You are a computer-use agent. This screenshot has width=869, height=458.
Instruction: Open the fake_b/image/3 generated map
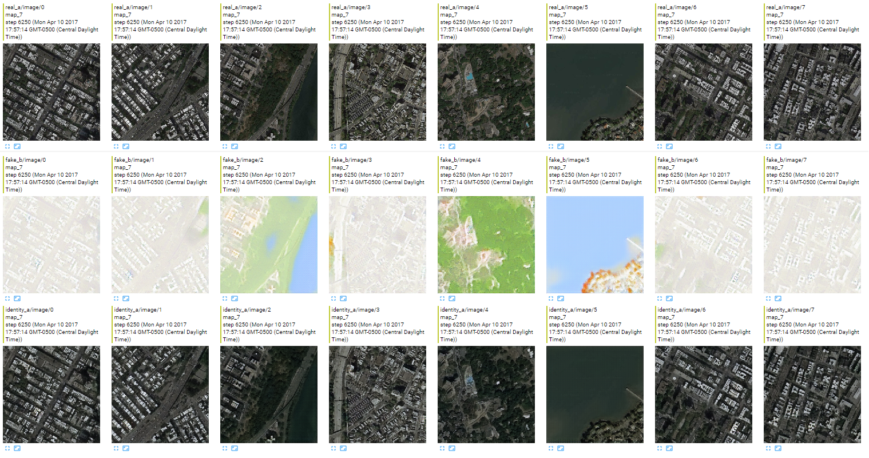point(378,245)
